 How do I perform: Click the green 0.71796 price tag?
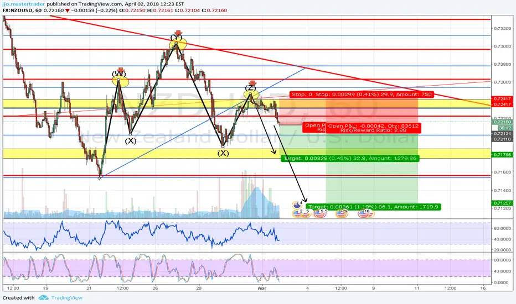[502, 154]
